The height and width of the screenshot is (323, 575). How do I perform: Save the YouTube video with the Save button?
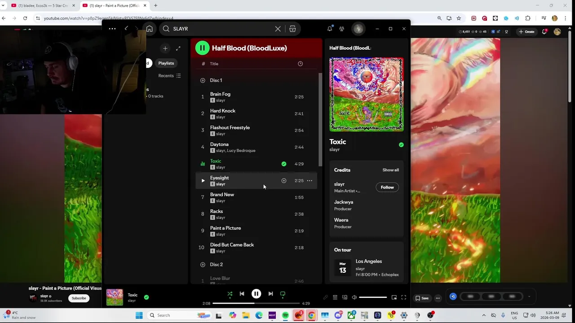coord(422,298)
